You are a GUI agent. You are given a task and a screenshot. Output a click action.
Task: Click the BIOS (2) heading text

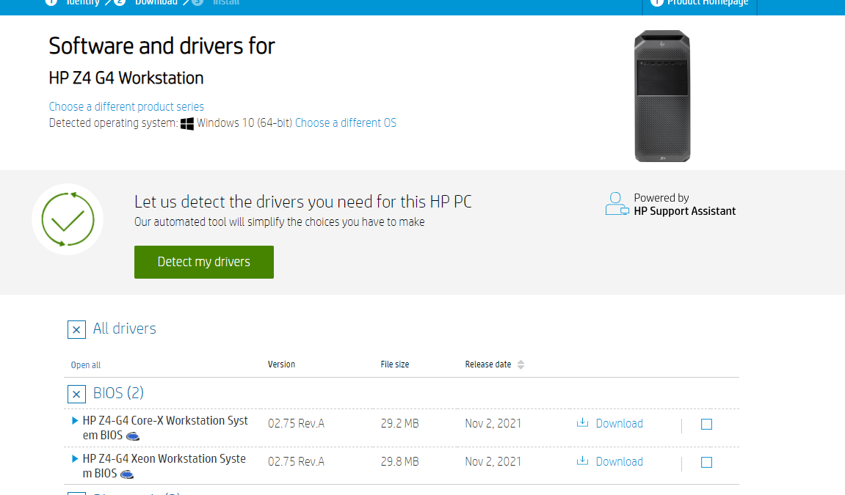118,393
